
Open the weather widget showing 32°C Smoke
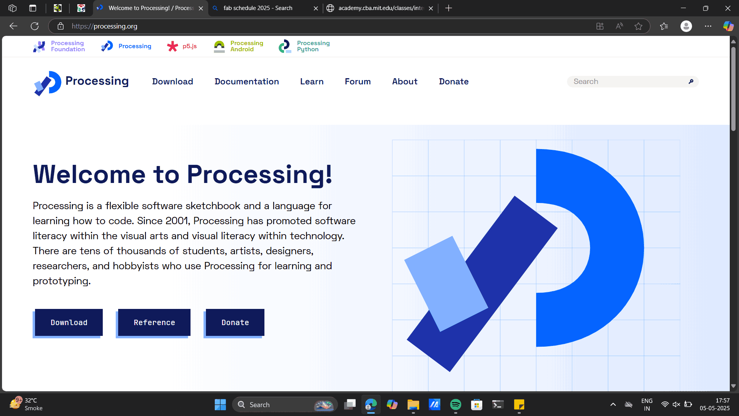pos(26,404)
